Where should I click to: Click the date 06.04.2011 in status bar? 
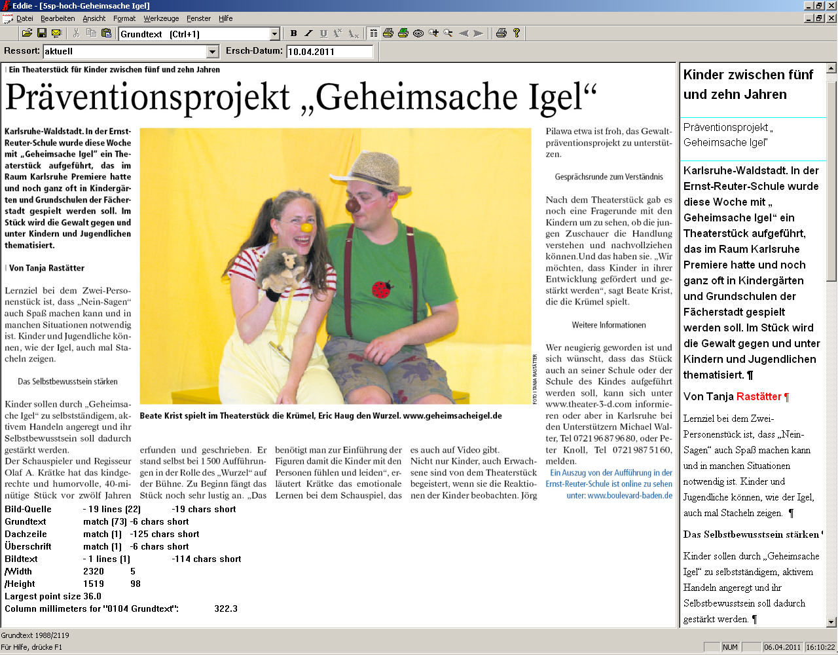[x=782, y=647]
